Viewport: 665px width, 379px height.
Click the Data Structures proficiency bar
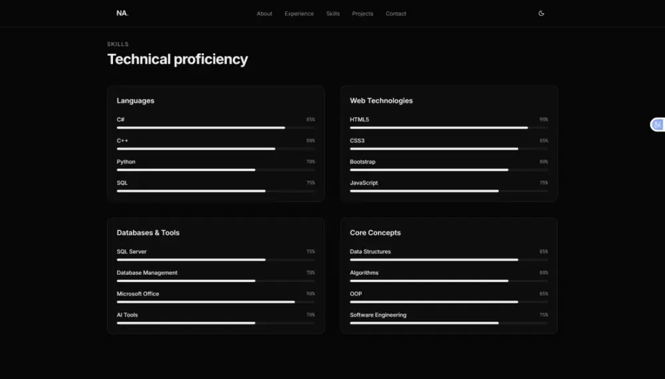[449, 259]
